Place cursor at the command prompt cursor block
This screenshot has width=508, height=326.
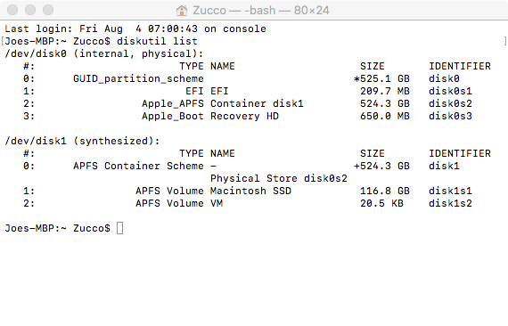pos(120,228)
